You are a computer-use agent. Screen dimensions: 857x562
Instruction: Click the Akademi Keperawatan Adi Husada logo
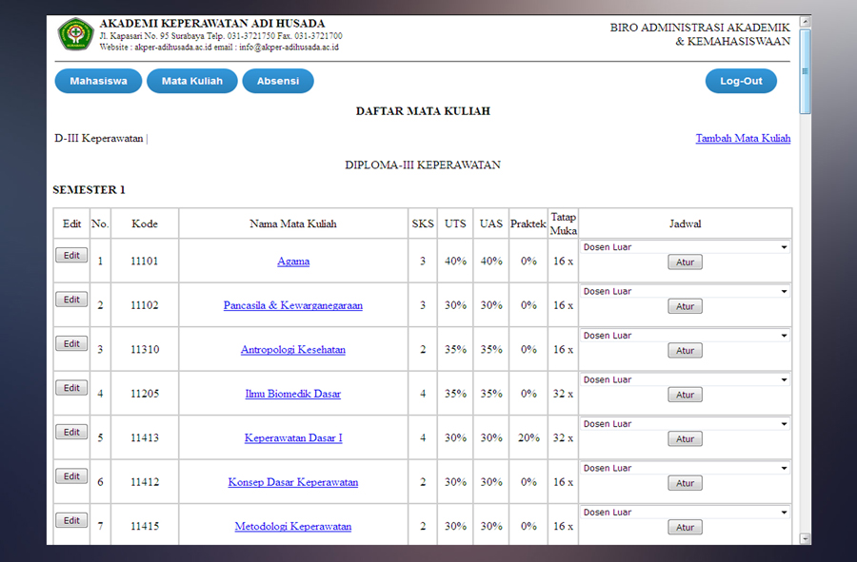point(75,35)
